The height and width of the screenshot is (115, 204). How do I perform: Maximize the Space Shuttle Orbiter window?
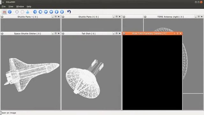tap(56, 34)
